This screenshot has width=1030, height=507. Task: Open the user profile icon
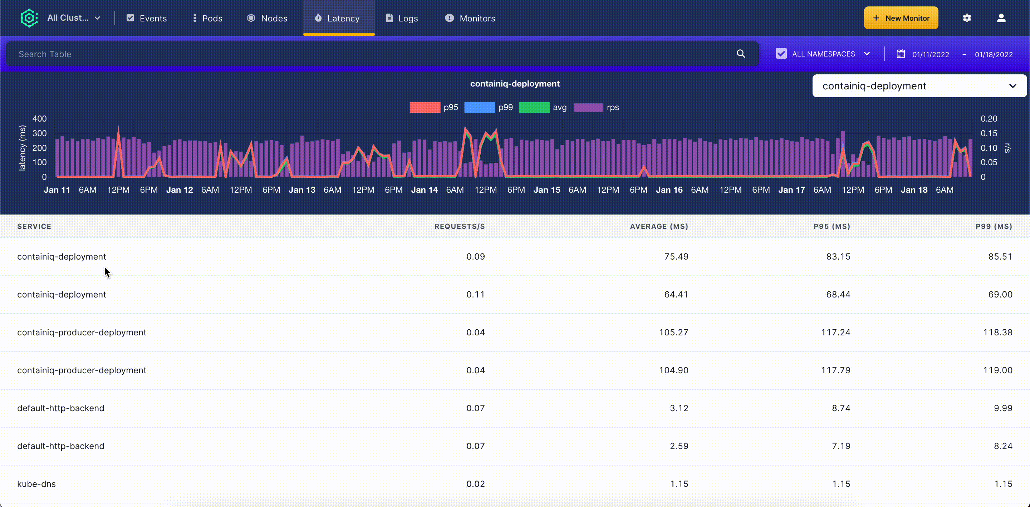1001,18
